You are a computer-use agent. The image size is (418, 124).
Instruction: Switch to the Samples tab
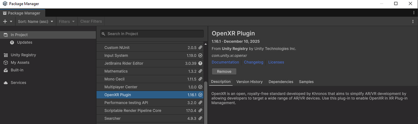click(x=306, y=82)
